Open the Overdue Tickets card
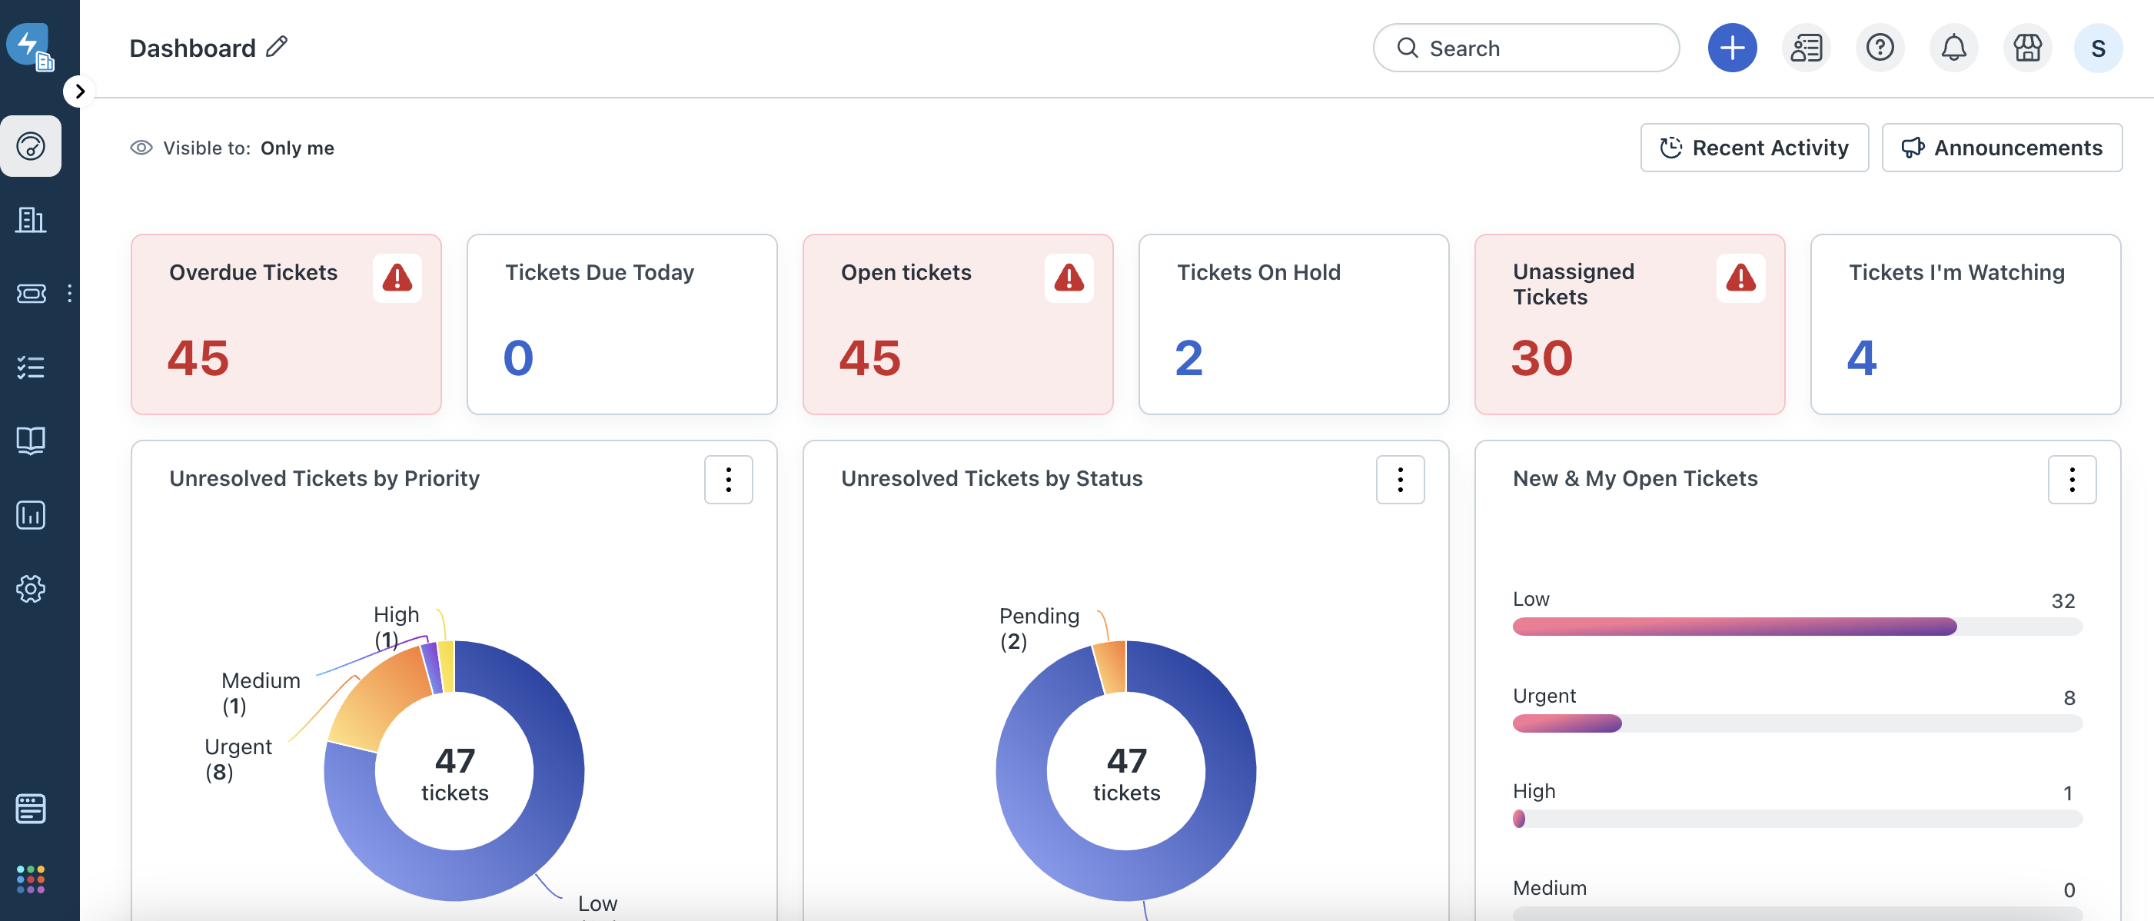Screen dimensions: 2154x921 [x=286, y=324]
